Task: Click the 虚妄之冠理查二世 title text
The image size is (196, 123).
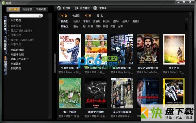Action: [x=148, y=68]
